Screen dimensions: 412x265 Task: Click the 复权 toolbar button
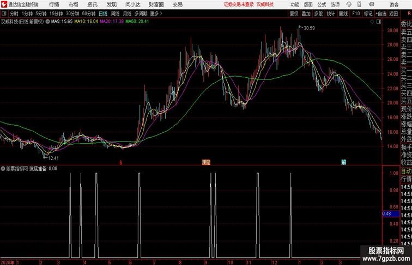point(294,14)
